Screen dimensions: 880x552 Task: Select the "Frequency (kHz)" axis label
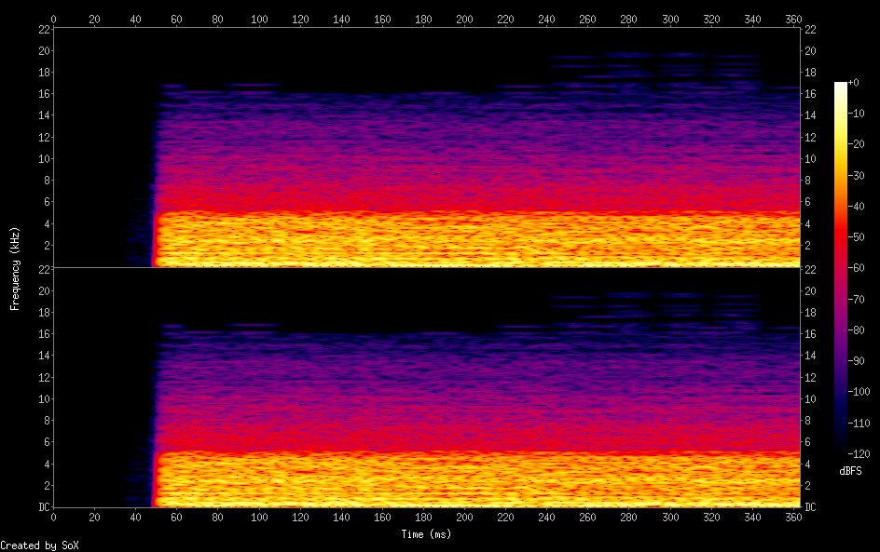coord(15,268)
